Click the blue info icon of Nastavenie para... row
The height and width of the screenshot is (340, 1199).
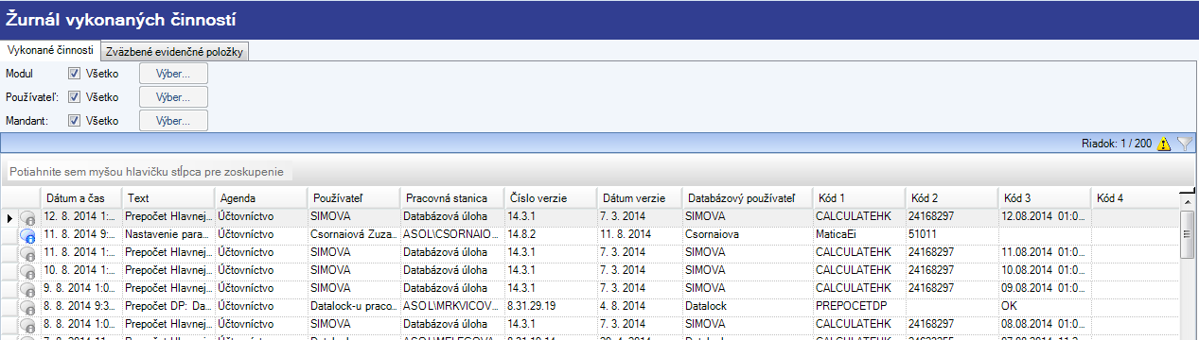click(x=27, y=235)
